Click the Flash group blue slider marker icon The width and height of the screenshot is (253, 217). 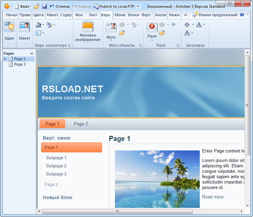(174, 24)
